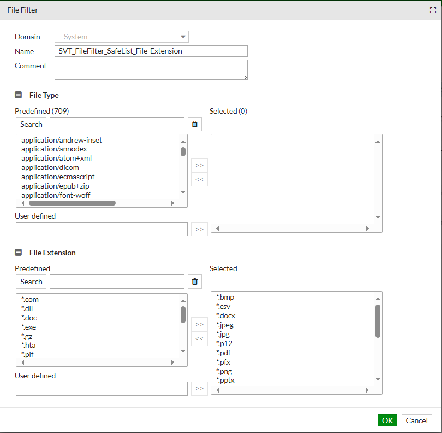
Task: Select application/epub+zip in predefined list
Action: tap(55, 186)
